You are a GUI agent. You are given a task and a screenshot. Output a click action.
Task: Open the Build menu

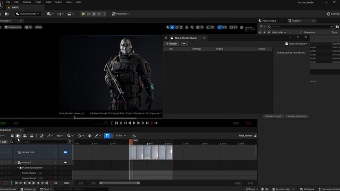pyautogui.click(x=48, y=2)
